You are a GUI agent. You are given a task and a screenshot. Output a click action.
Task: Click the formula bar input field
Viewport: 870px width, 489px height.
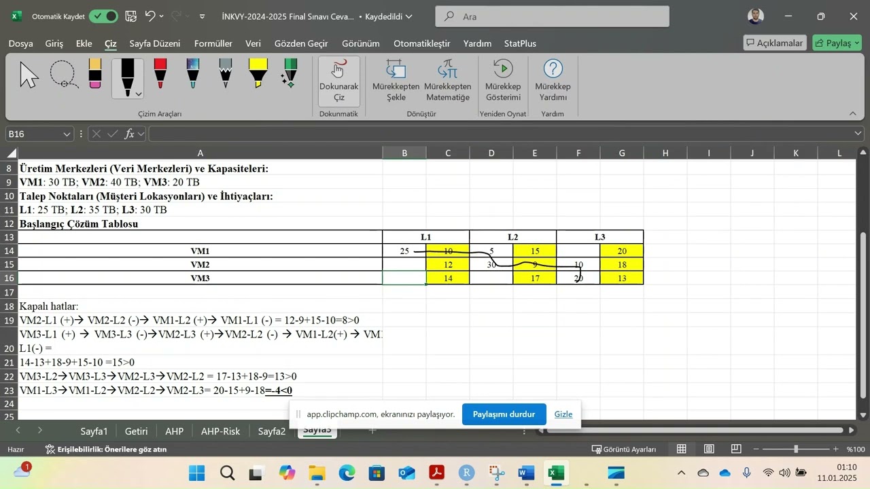tap(499, 134)
